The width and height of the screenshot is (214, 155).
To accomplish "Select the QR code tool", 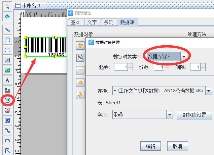I will click(7, 120).
